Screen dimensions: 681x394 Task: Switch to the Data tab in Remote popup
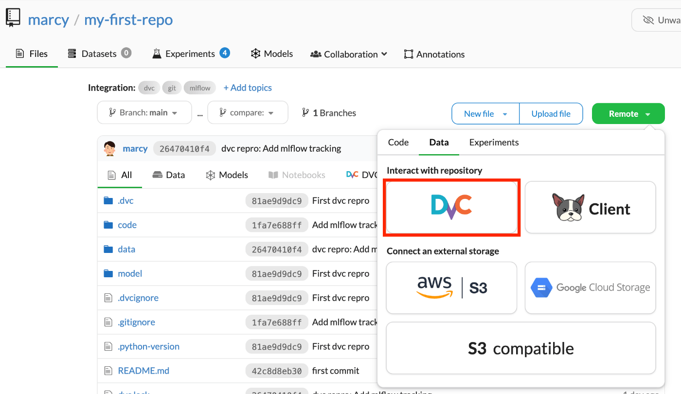coord(439,143)
